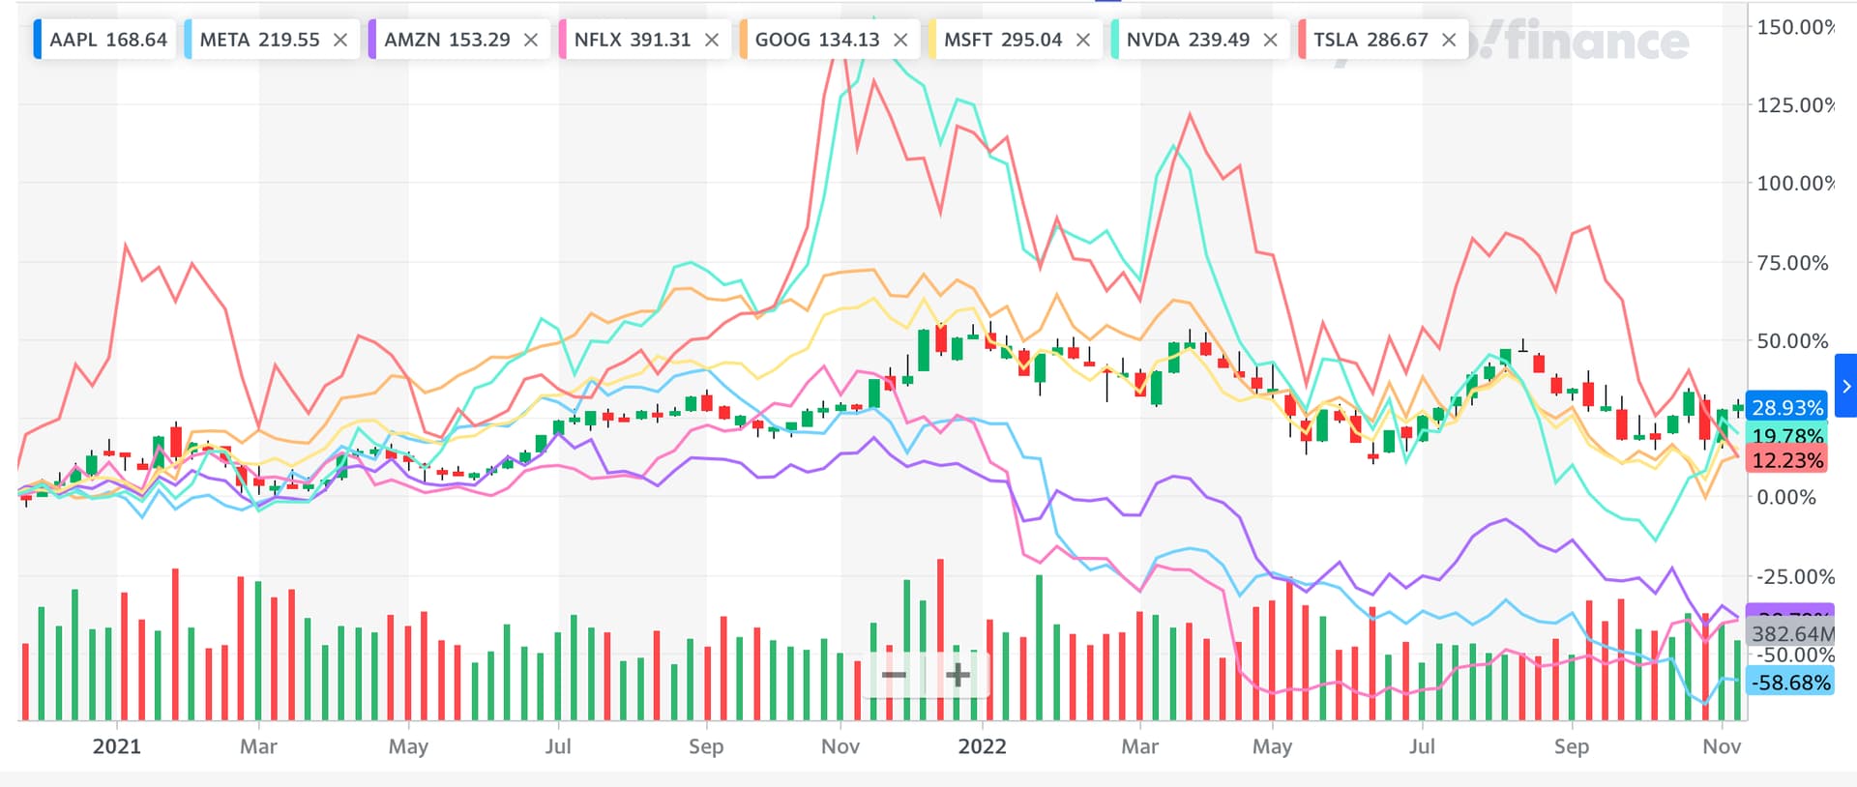Viewport: 1857px width, 787px height.
Task: Select the AMZN 153.29 ticker label
Action: [447, 40]
